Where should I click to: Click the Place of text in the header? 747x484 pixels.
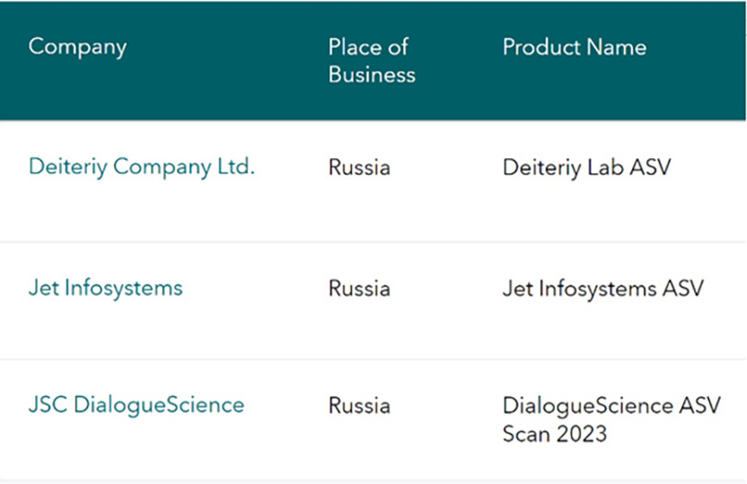pos(368,47)
